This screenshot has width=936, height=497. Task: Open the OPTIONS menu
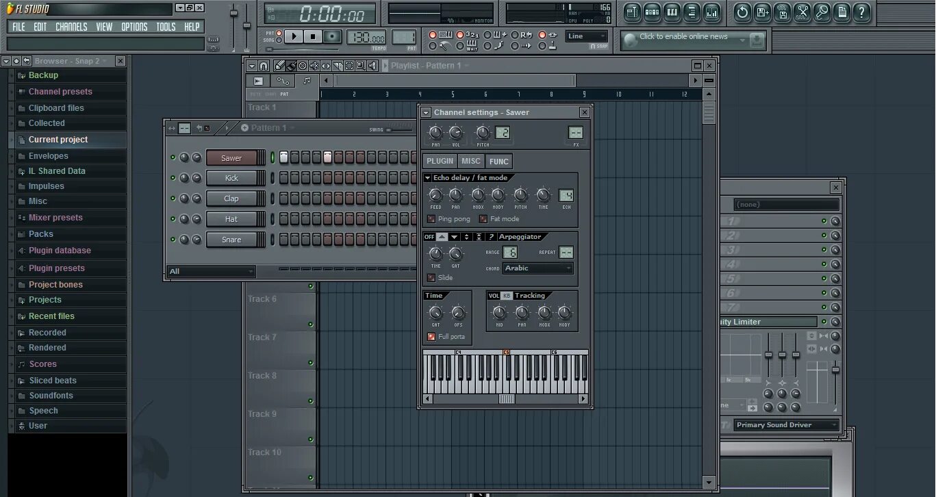[134, 27]
